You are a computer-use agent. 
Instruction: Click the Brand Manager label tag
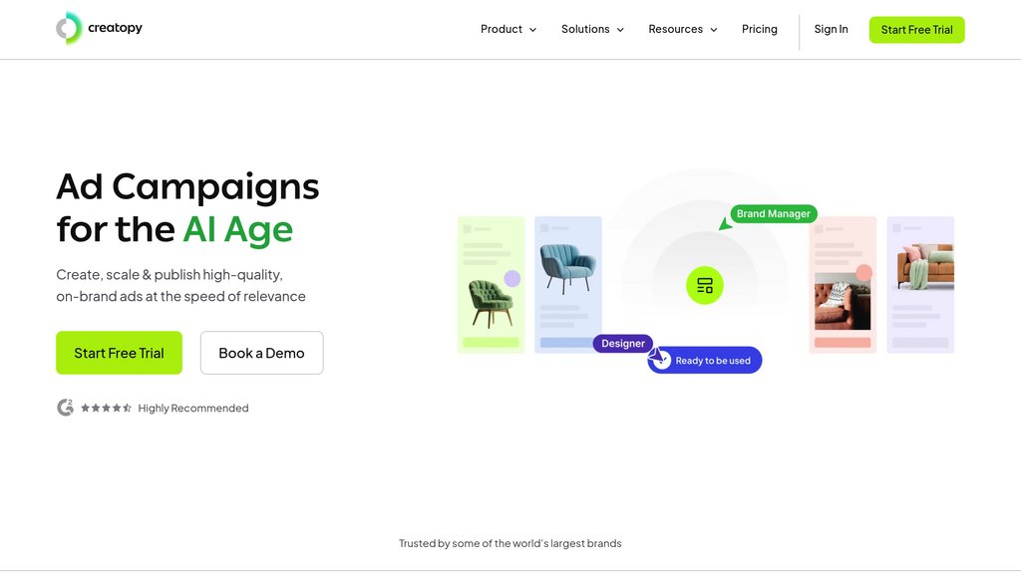[x=774, y=214]
